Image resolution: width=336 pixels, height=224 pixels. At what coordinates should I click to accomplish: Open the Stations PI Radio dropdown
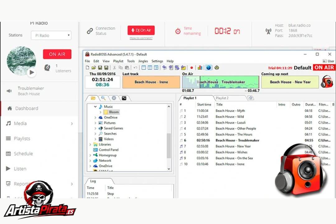click(x=51, y=35)
